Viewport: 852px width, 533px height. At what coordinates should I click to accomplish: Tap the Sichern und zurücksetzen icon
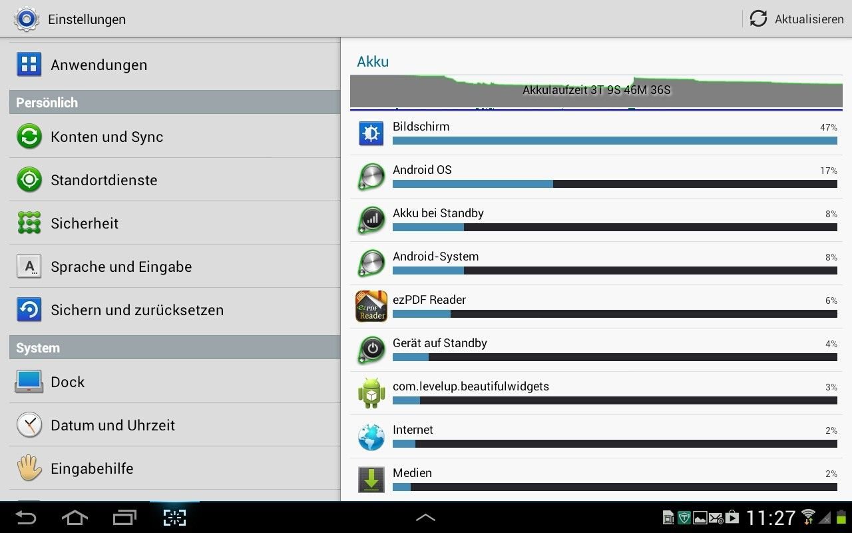coord(29,310)
